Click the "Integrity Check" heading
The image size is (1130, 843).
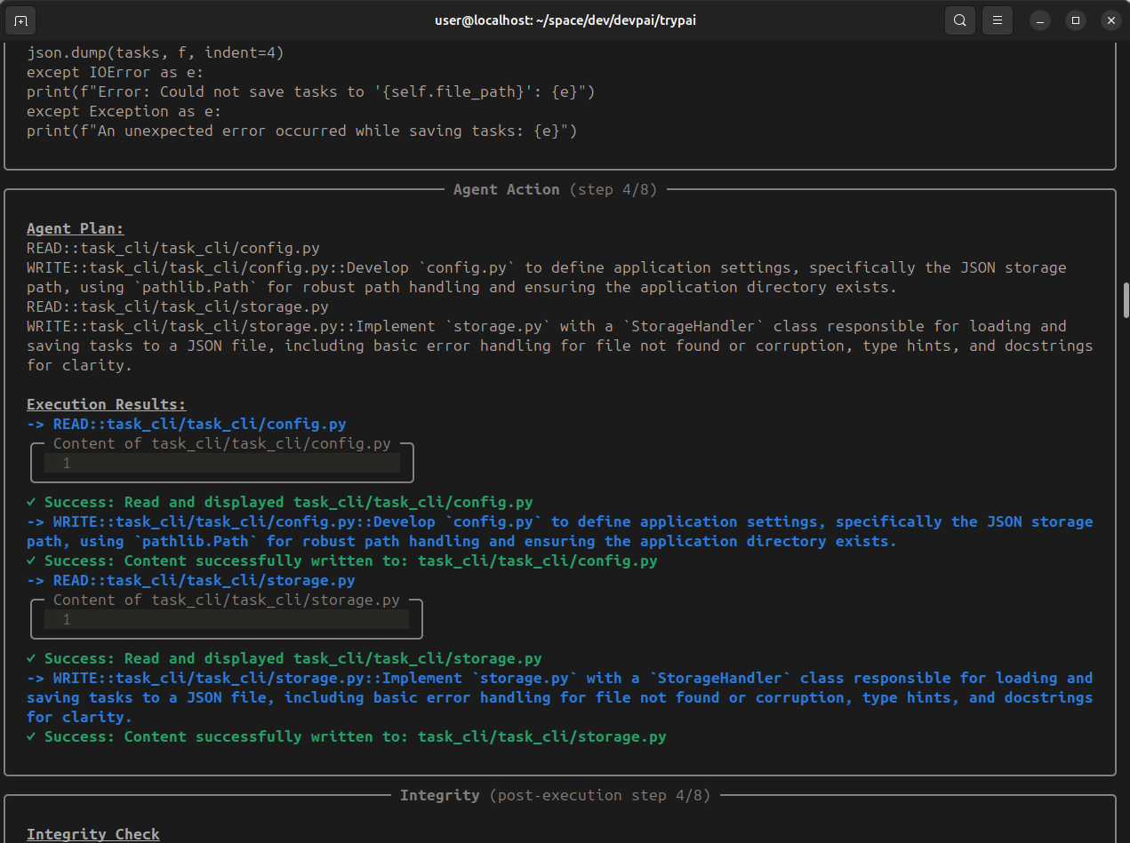pos(92,834)
